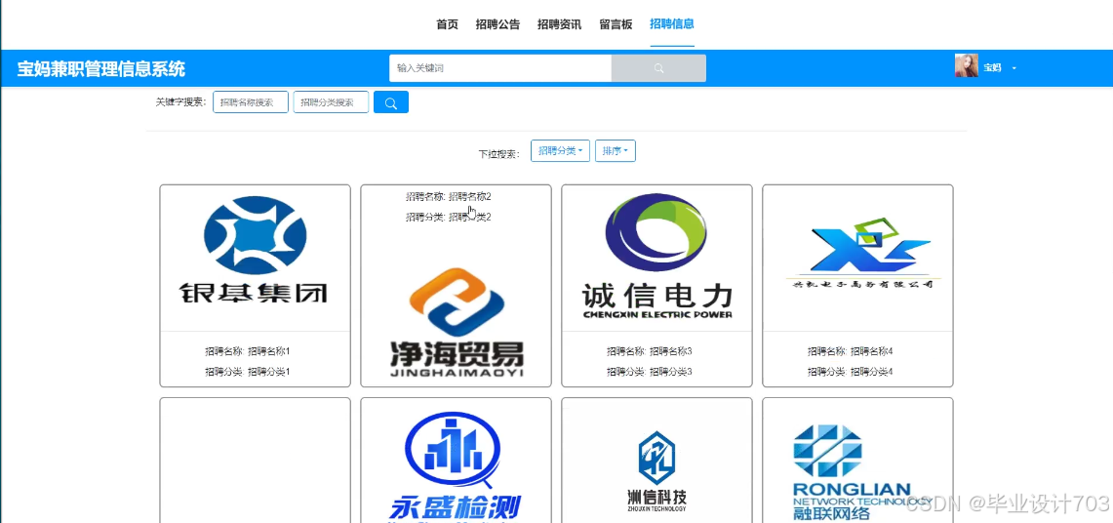
Task: Click the blue magnifier search button
Action: click(x=390, y=102)
